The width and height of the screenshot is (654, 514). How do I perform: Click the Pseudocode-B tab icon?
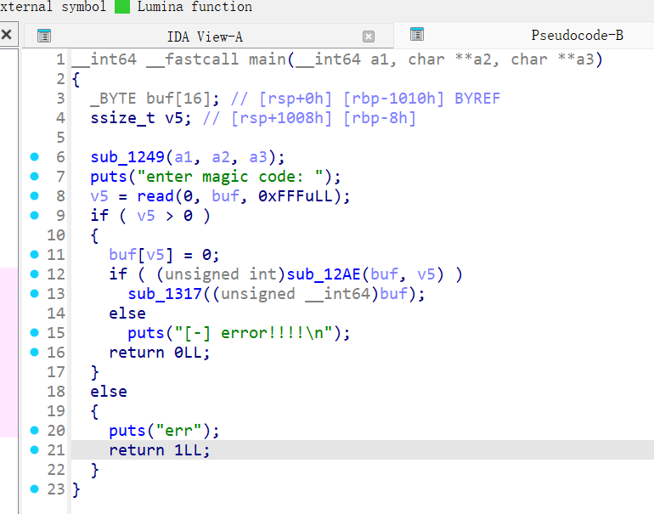[417, 35]
